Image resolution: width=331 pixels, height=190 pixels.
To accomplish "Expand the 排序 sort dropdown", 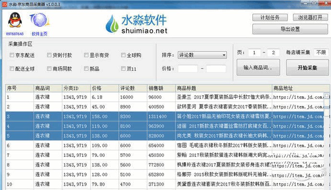I will [x=202, y=55].
